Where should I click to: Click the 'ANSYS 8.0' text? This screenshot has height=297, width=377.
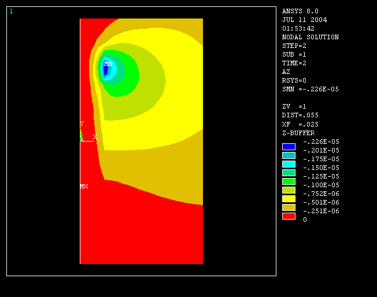[300, 11]
